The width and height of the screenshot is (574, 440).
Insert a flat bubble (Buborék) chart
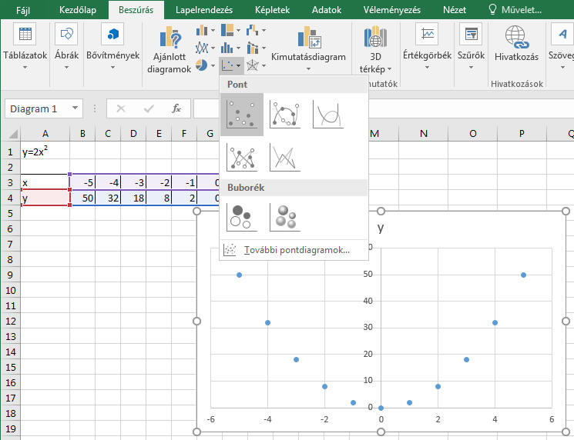click(242, 217)
